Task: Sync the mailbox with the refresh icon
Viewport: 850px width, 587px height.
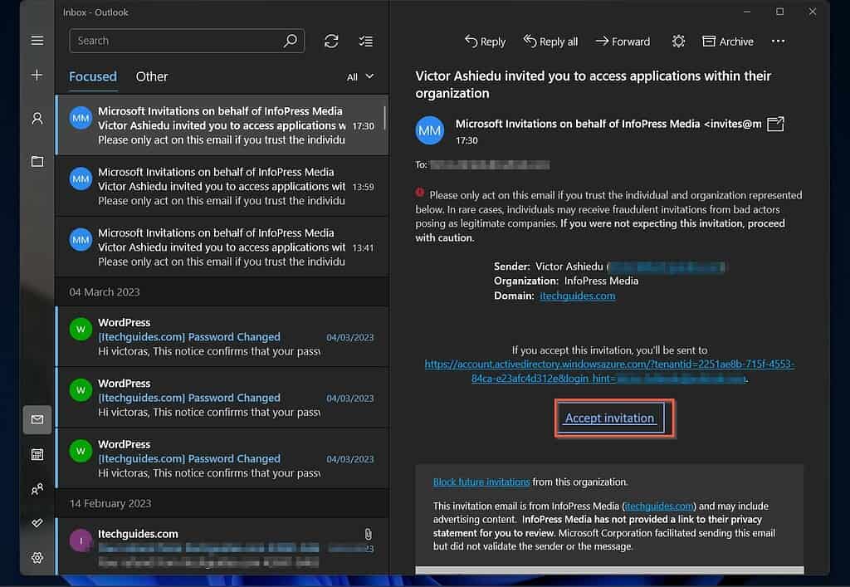Action: coord(331,42)
